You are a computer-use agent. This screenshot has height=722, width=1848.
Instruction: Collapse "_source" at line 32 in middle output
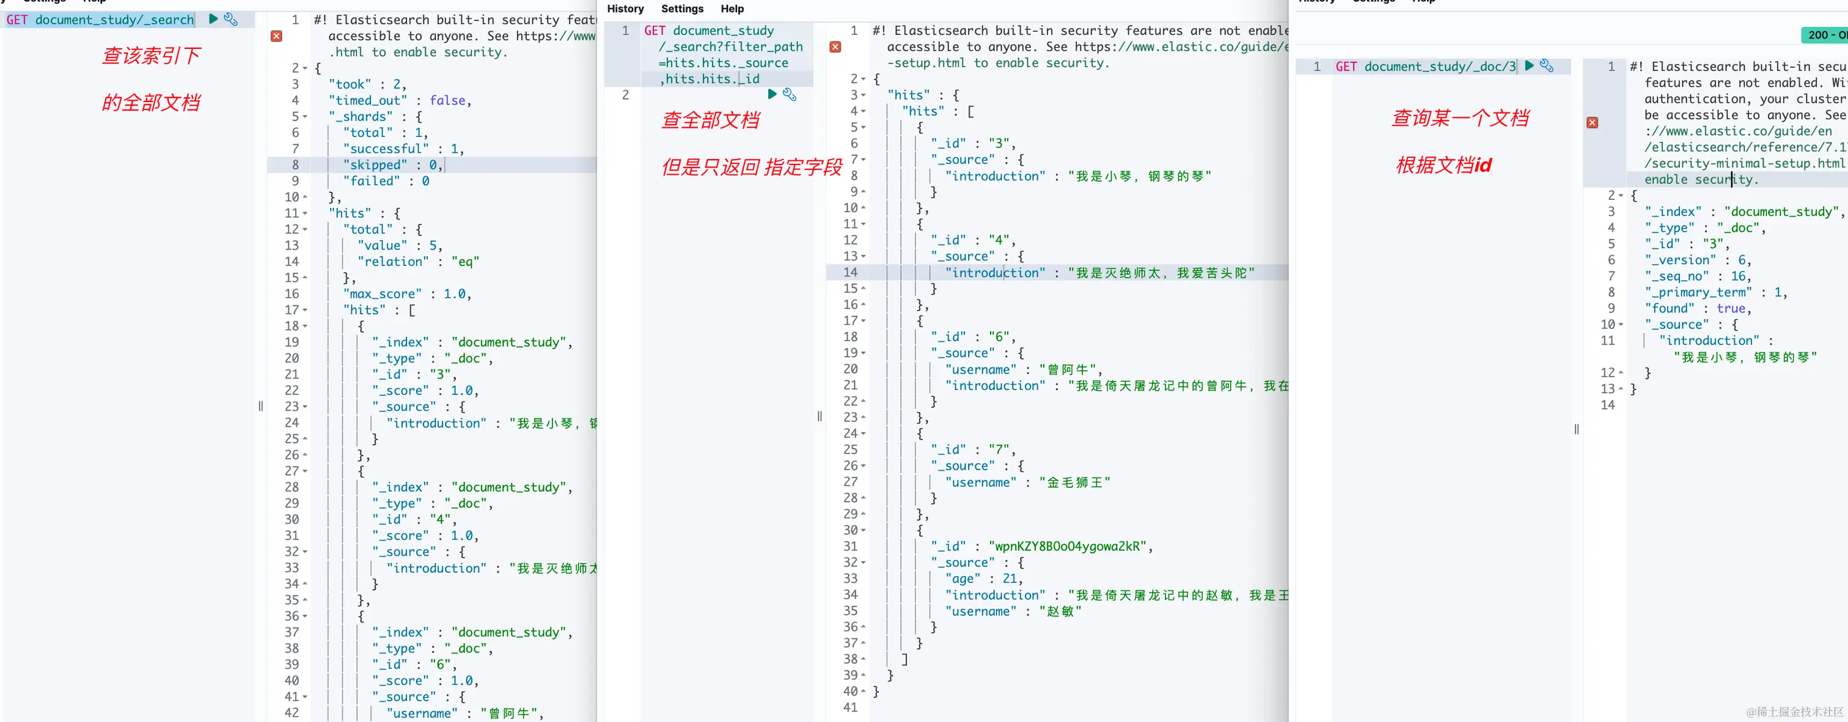(x=863, y=562)
